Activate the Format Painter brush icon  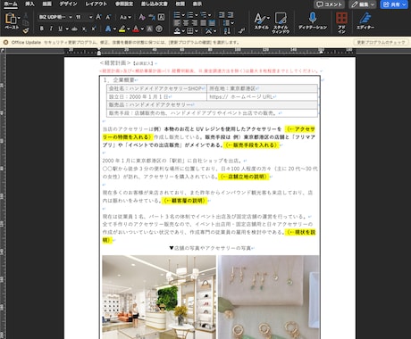(26, 29)
